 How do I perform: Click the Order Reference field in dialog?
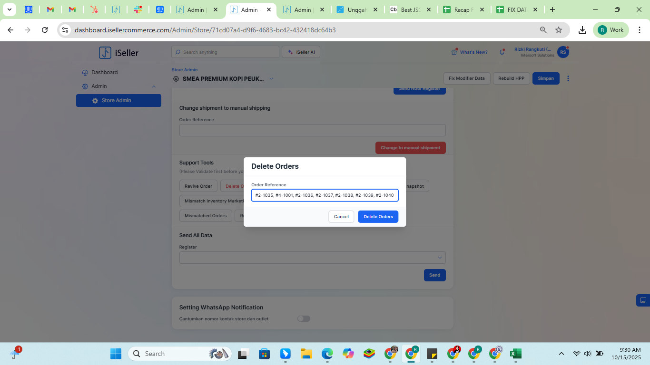[x=325, y=195]
